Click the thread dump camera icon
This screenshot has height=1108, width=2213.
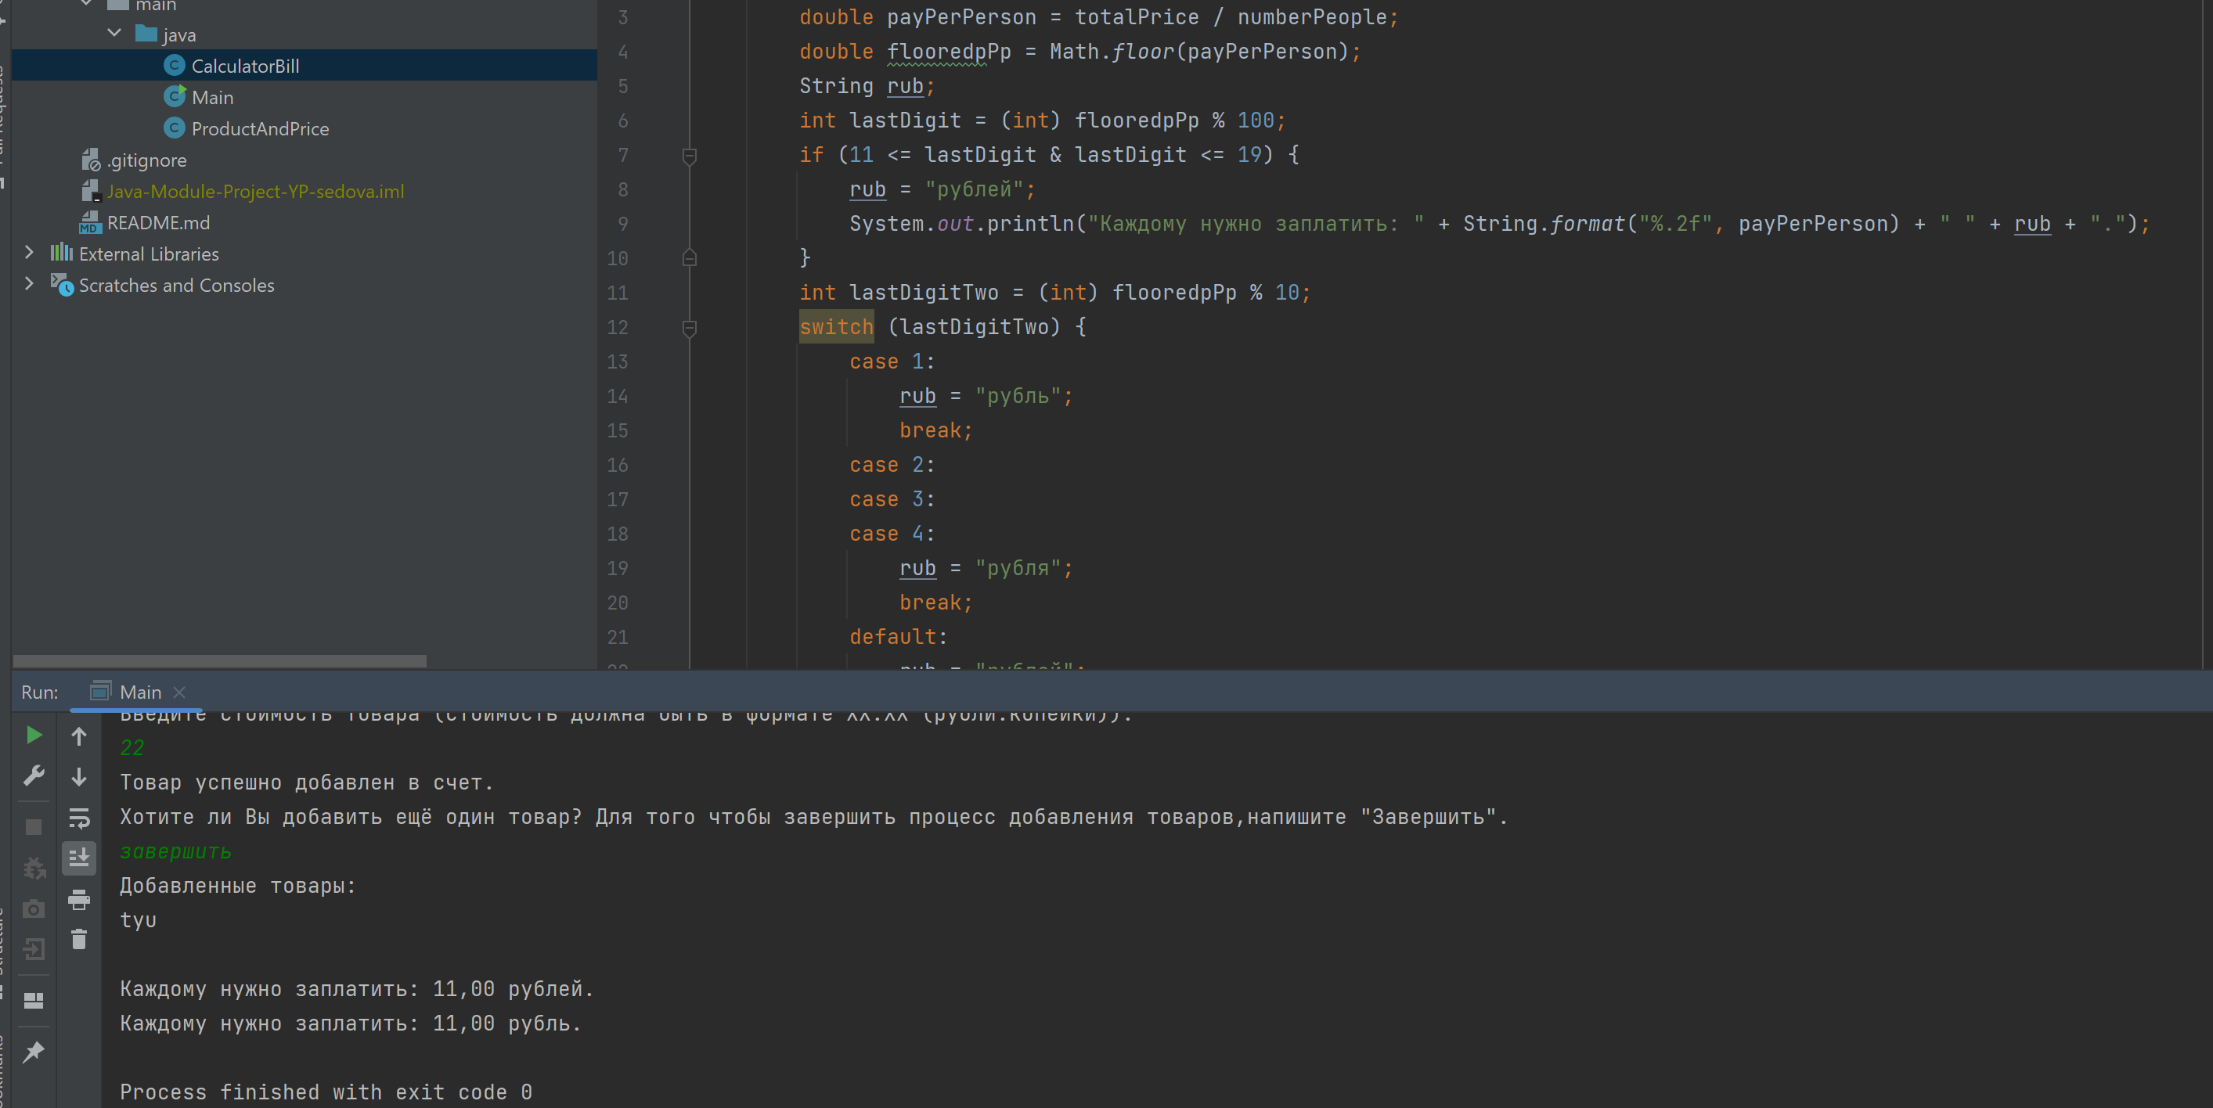34,908
